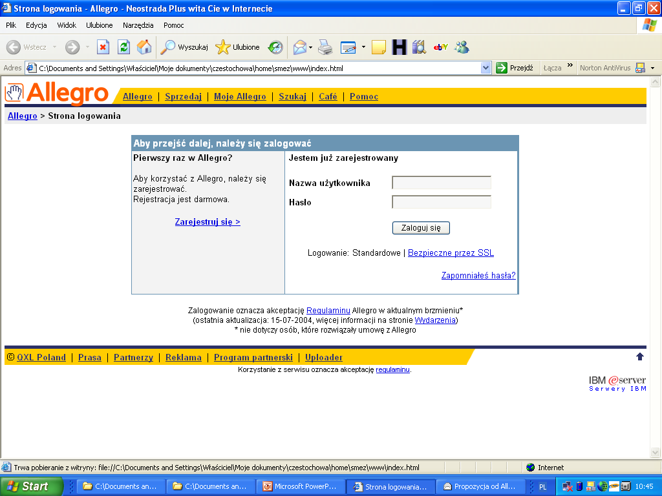
Task: Expand the Edit button dropdown arrow
Action: pos(363,47)
